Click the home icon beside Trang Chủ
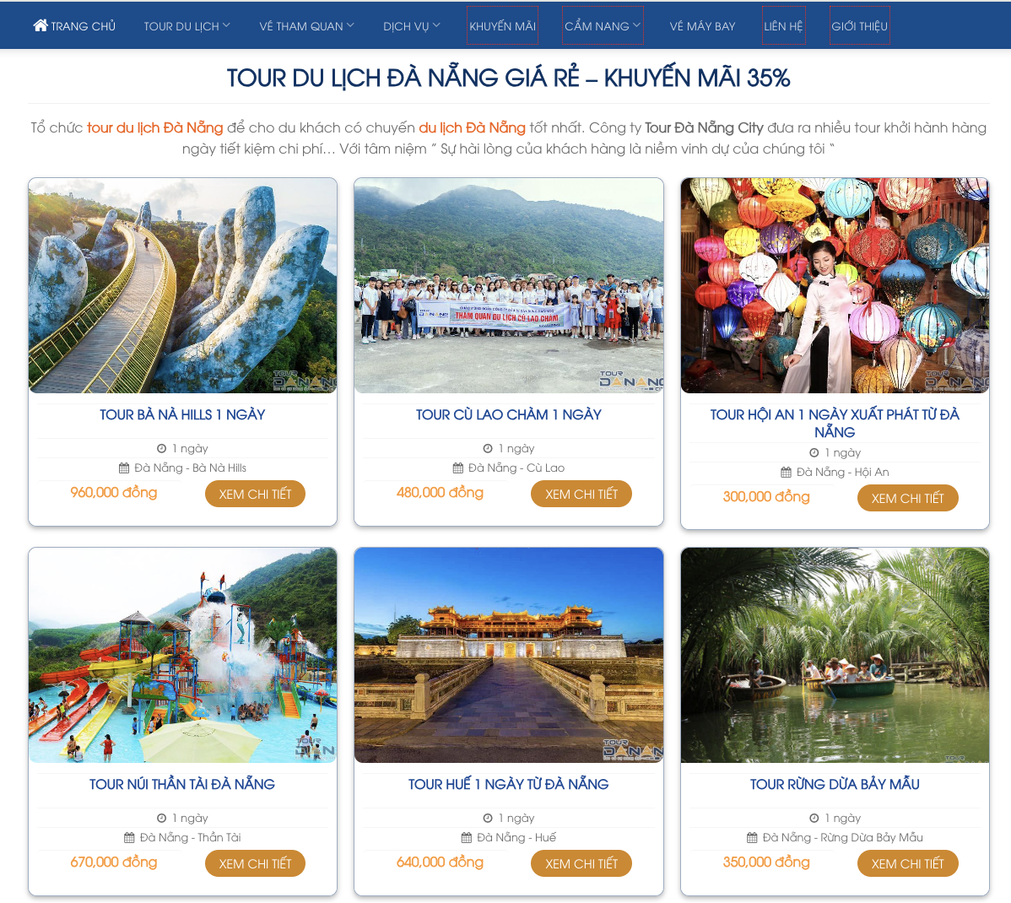The width and height of the screenshot is (1011, 903). click(x=40, y=25)
